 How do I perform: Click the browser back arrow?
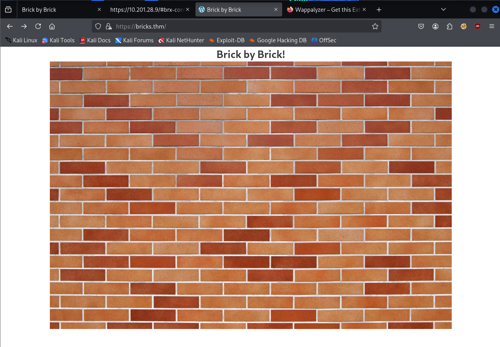[10, 26]
